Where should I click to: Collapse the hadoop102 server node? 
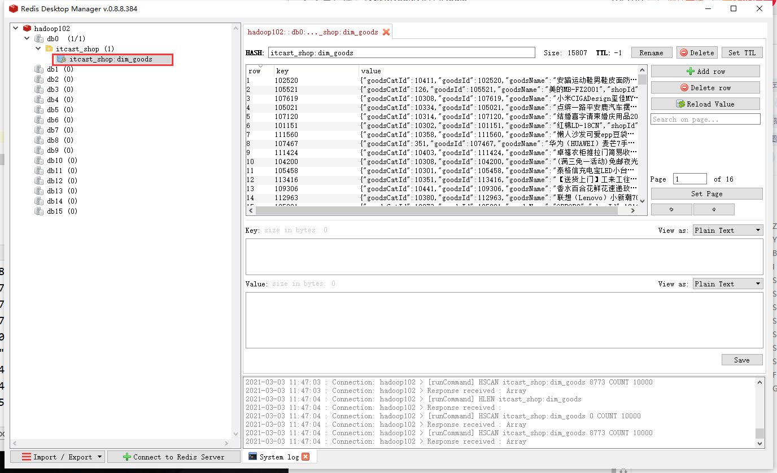[16, 28]
